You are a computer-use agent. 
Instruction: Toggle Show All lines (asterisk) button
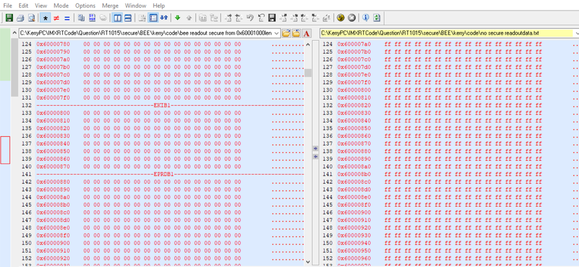[45, 18]
